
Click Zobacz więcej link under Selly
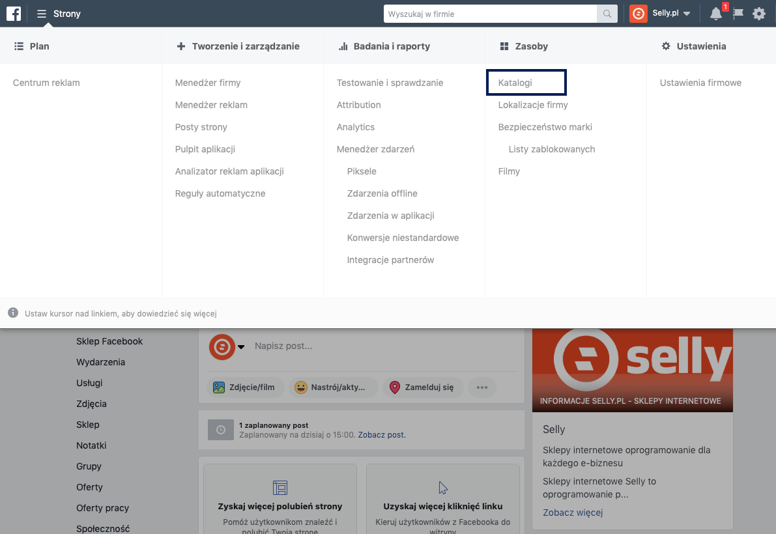(573, 513)
